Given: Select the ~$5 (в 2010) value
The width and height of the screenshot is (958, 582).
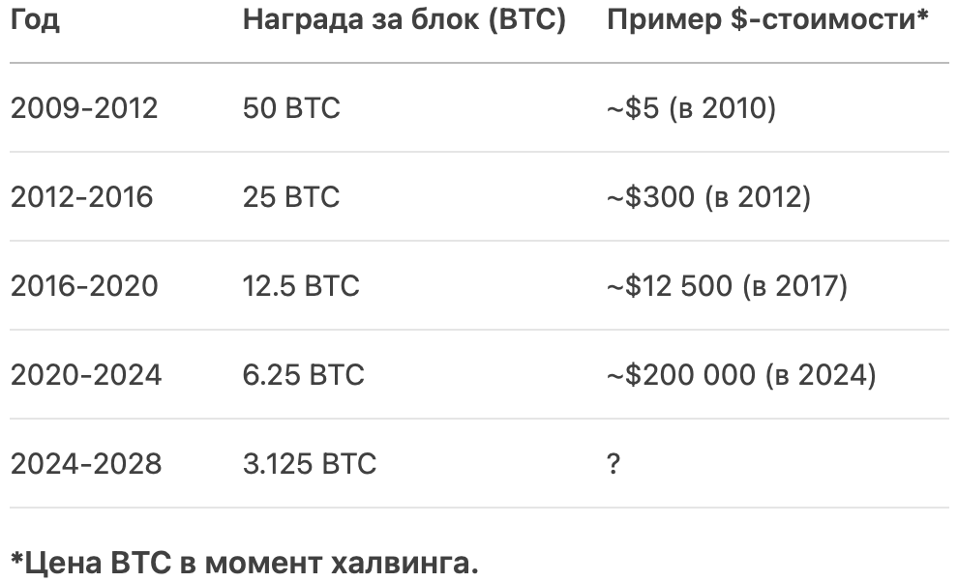Looking at the screenshot, I should point(691,108).
